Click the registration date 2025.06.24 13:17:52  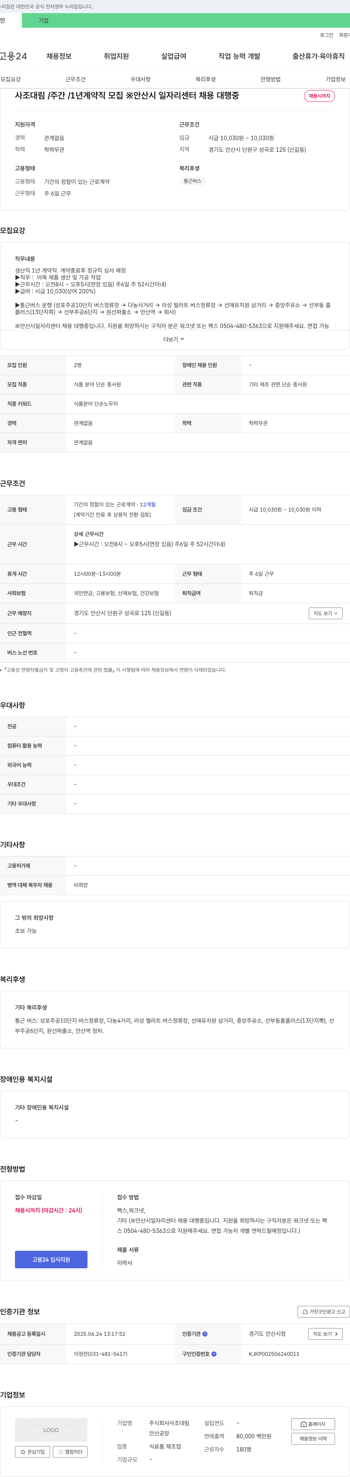100,1334
